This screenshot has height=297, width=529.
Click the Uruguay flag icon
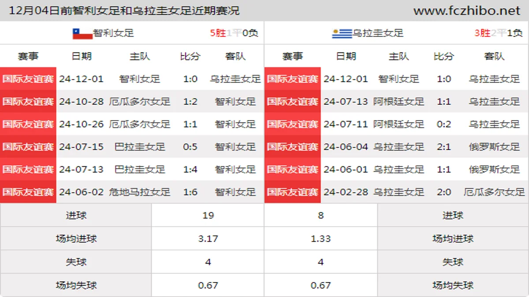pos(342,33)
